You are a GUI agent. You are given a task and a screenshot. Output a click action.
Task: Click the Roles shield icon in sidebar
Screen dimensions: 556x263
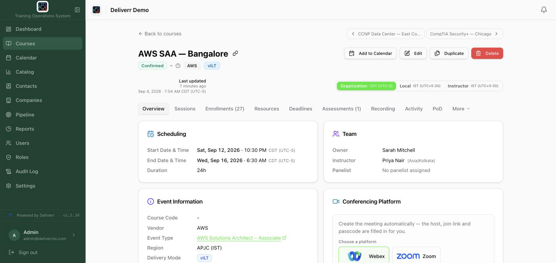click(x=9, y=157)
